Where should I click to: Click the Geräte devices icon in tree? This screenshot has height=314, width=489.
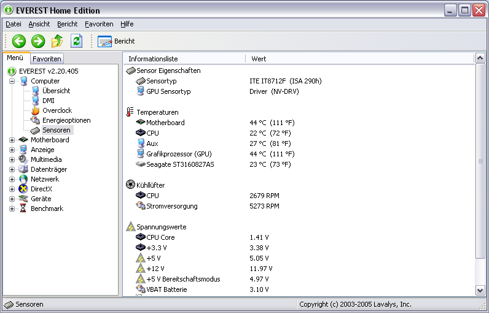(x=23, y=199)
